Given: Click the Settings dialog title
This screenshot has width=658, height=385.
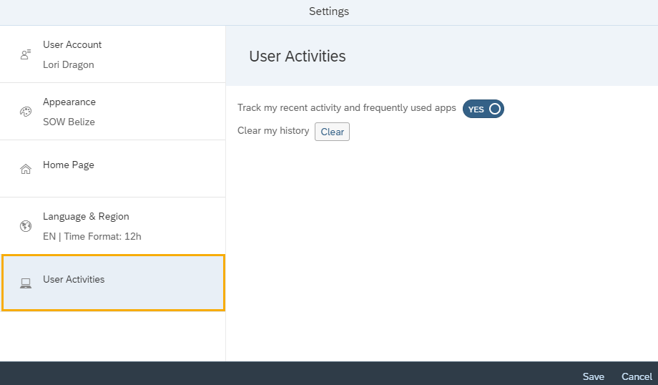Looking at the screenshot, I should (x=329, y=11).
